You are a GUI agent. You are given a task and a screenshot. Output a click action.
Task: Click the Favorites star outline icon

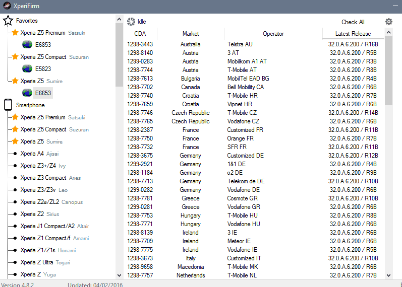click(x=8, y=21)
